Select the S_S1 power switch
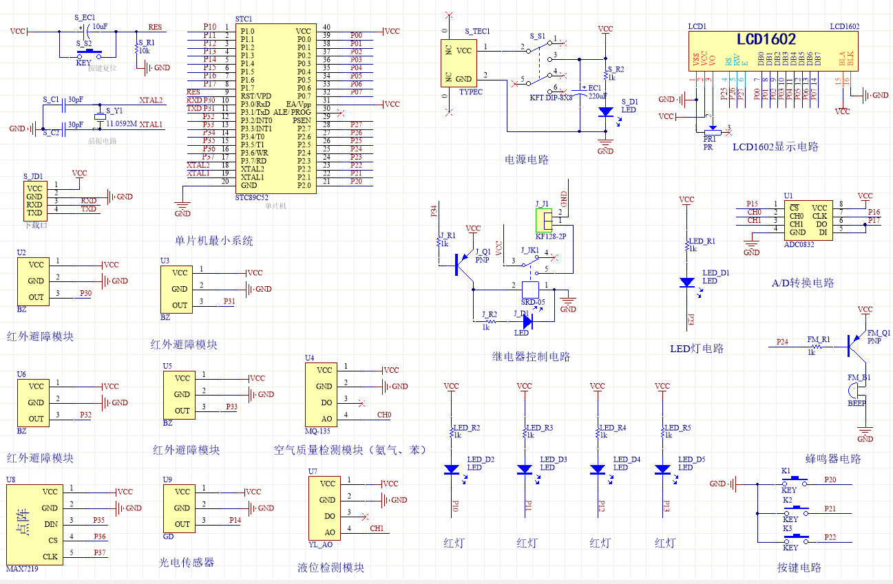 pos(540,67)
